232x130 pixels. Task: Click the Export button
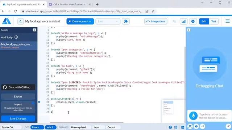click(x=18, y=96)
